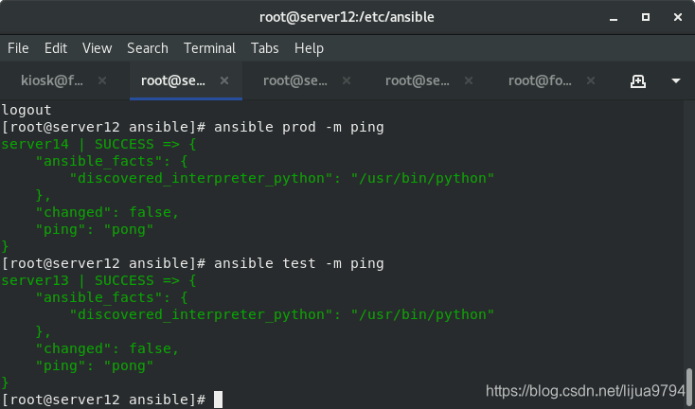
Task: Open the Search menu
Action: click(148, 48)
